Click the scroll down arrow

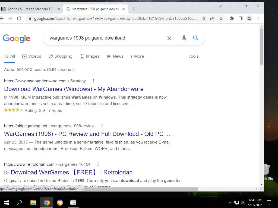coord(261,184)
